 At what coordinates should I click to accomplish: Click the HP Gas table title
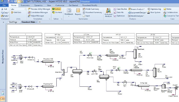57,34
